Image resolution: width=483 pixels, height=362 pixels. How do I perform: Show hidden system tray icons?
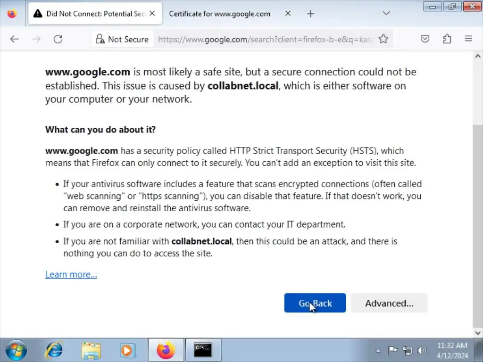coord(378,351)
